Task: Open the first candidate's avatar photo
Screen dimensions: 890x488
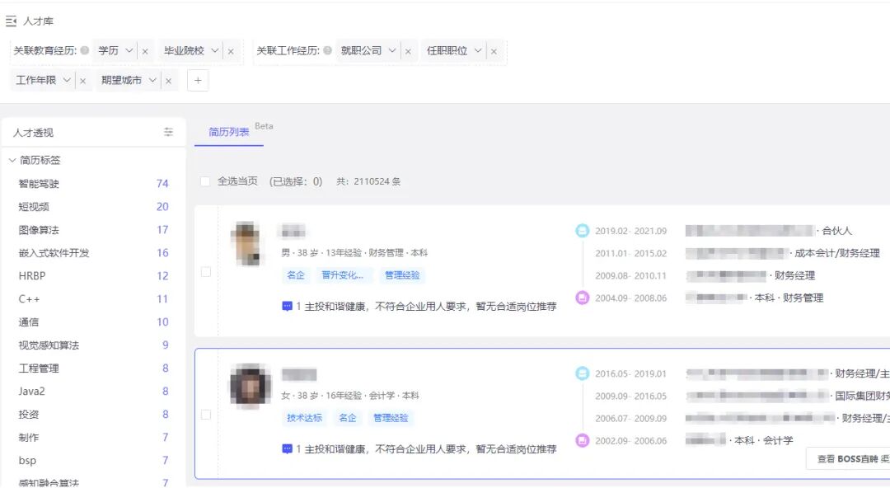Action: [x=248, y=244]
